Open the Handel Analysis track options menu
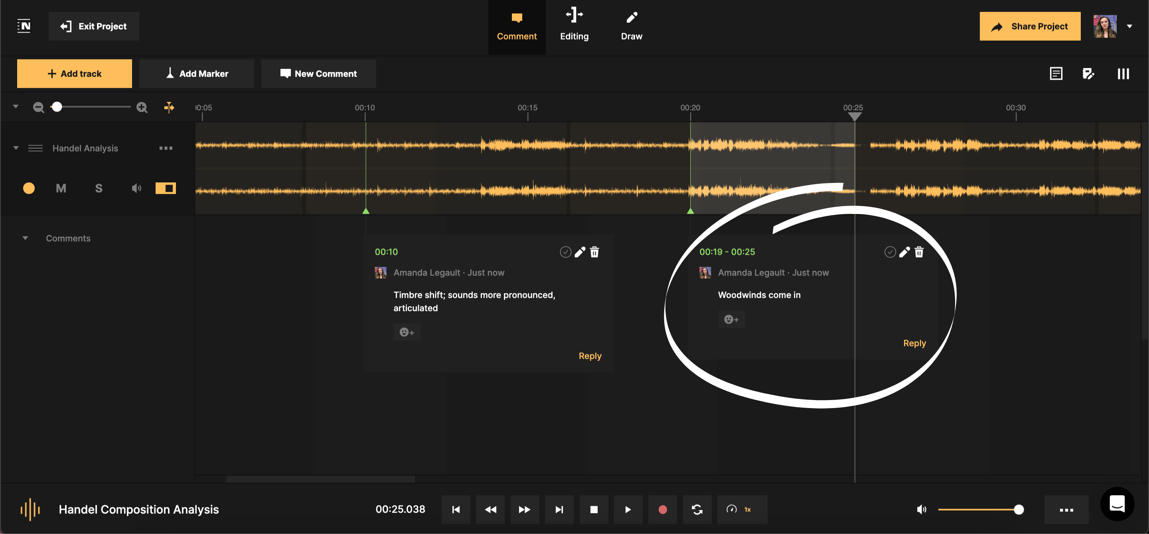 (x=166, y=148)
